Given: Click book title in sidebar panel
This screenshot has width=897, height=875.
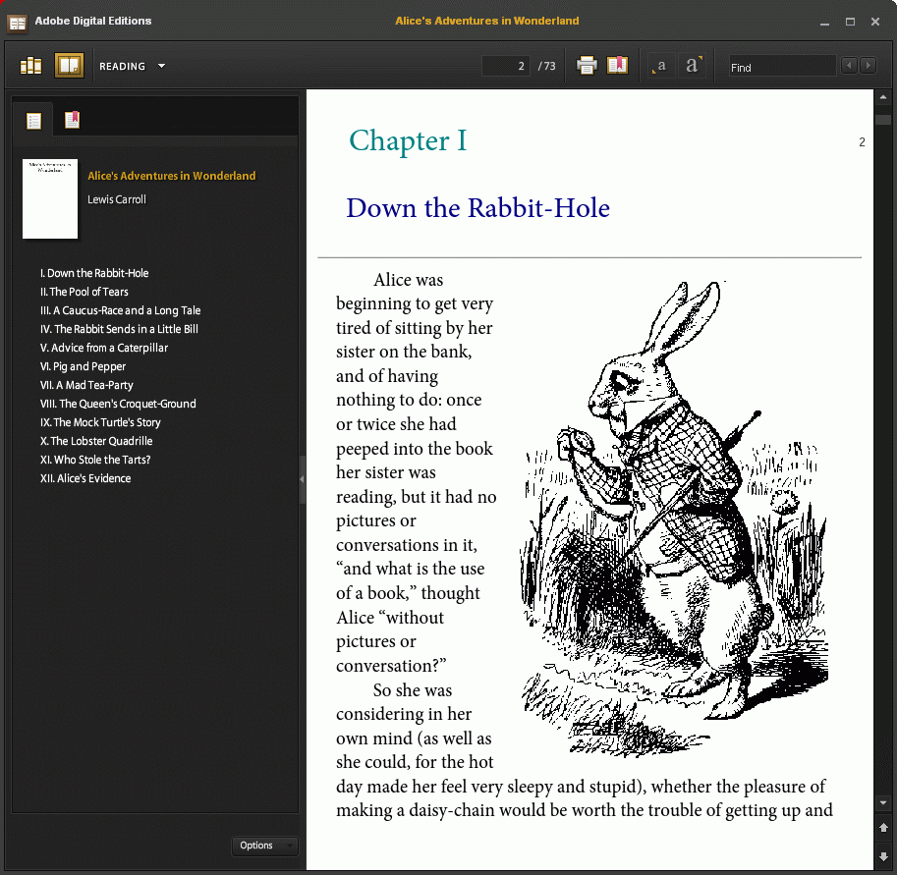Looking at the screenshot, I should click(x=172, y=176).
